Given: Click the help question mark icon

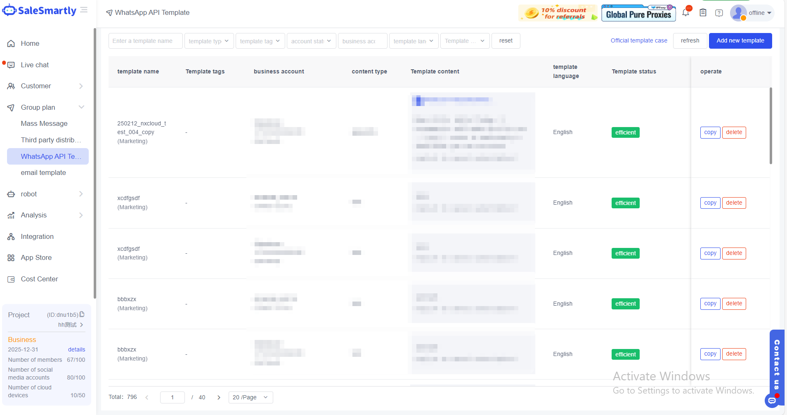Looking at the screenshot, I should [x=719, y=13].
